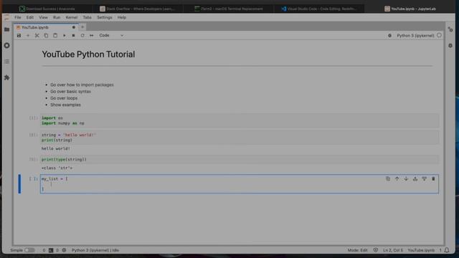This screenshot has width=459, height=258.
Task: Click the kernel count gear in status bar
Action: (64, 250)
